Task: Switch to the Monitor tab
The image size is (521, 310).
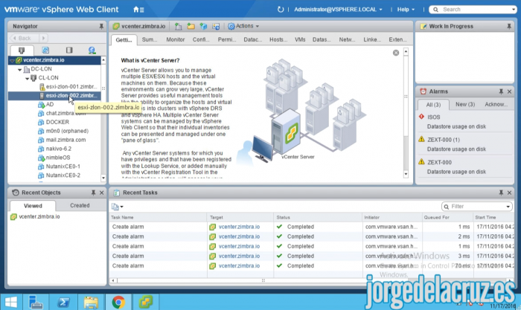Action: [x=176, y=39]
